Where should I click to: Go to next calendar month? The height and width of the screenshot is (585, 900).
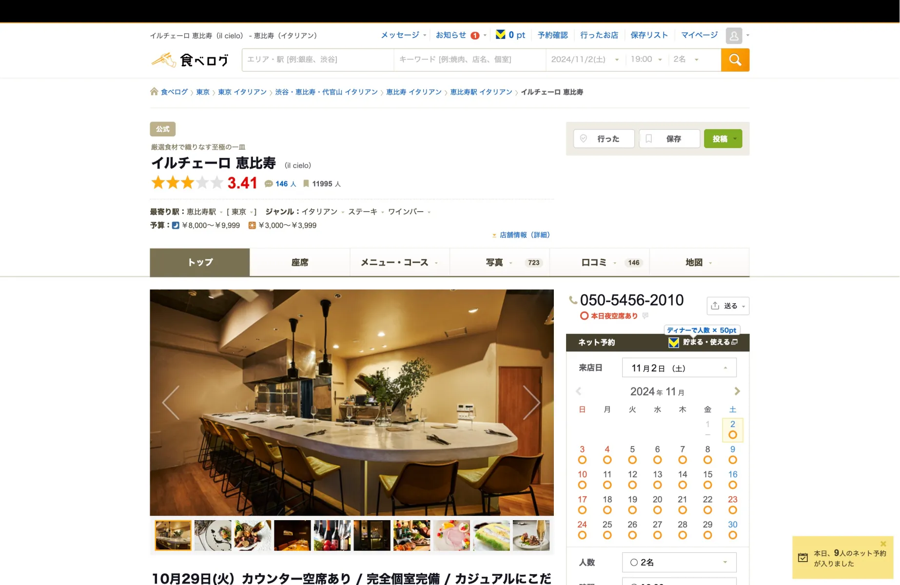pyautogui.click(x=737, y=391)
